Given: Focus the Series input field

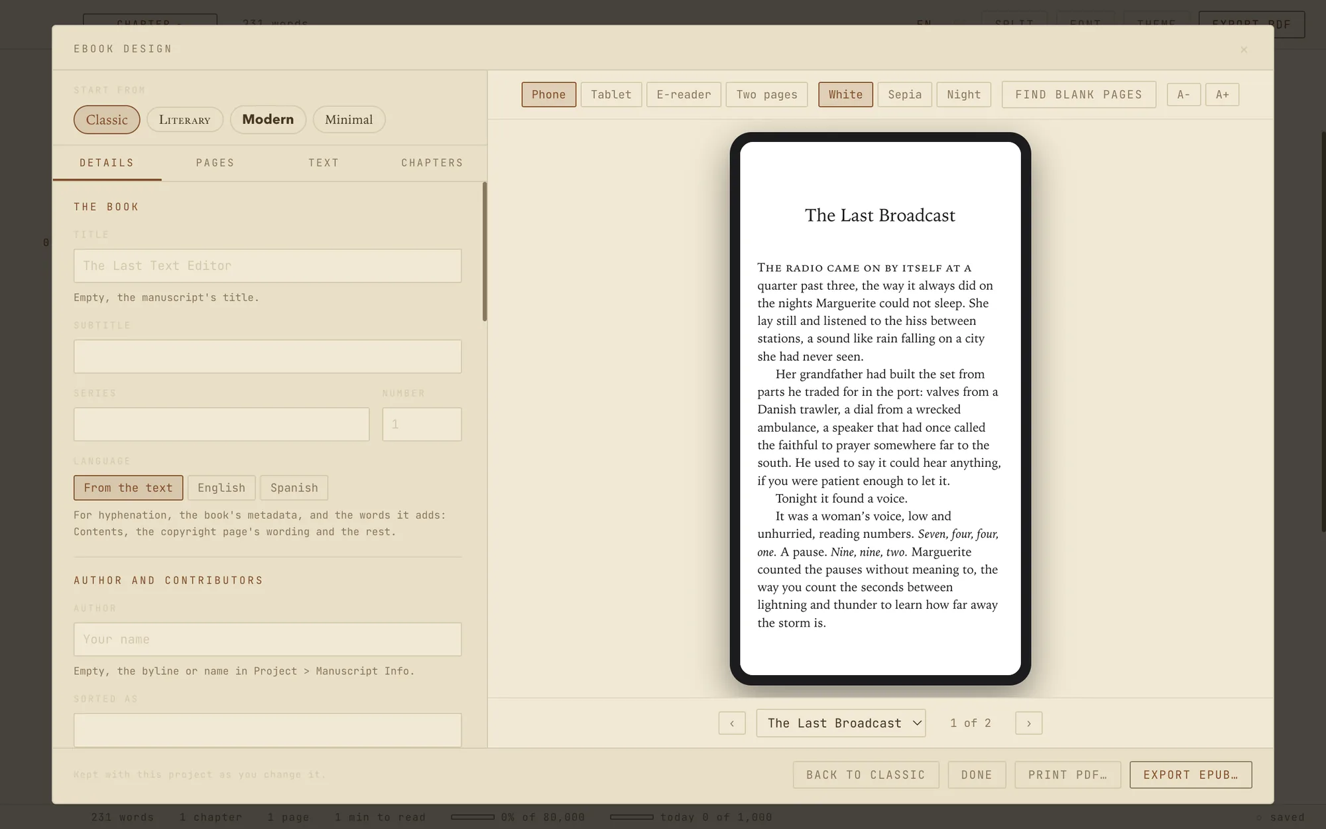Looking at the screenshot, I should point(221,424).
